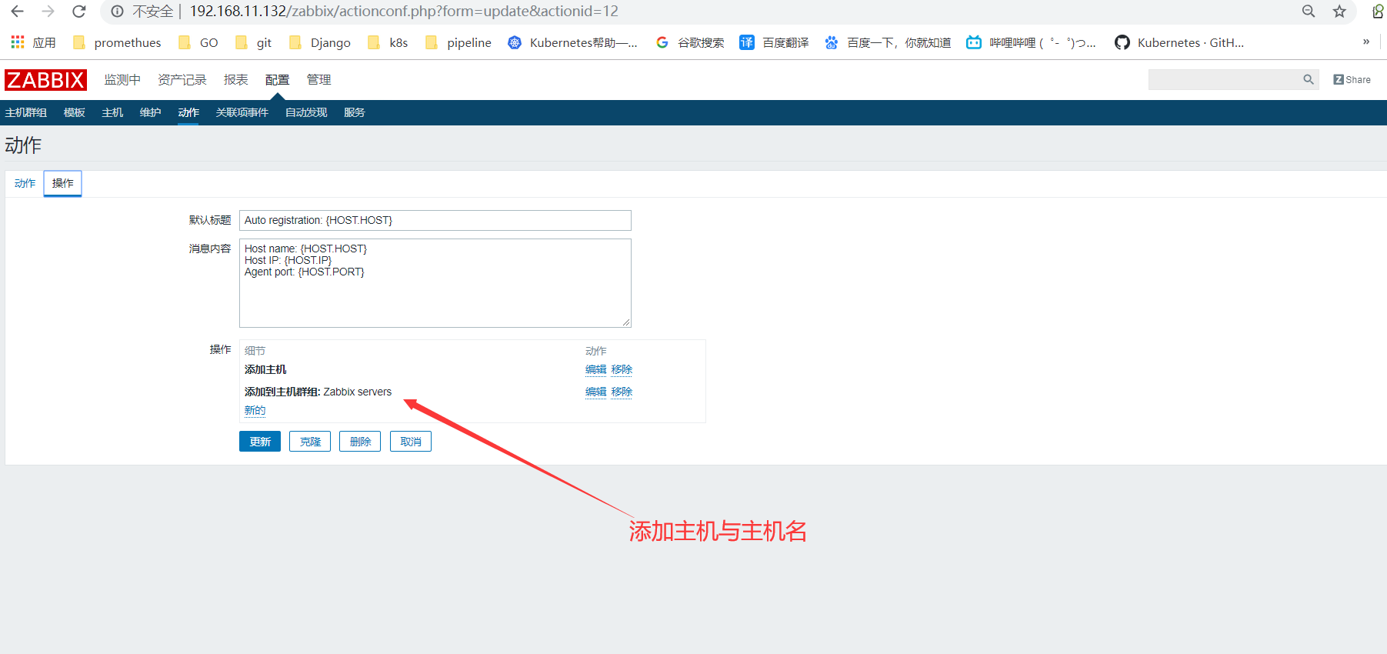Click the zoom magnifier icon in address bar
This screenshot has height=654, width=1387.
click(x=1308, y=12)
